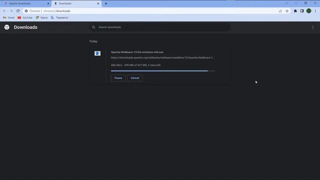Image resolution: width=320 pixels, height=180 pixels.
Task: Share this page using the share icon
Action: [280, 11]
